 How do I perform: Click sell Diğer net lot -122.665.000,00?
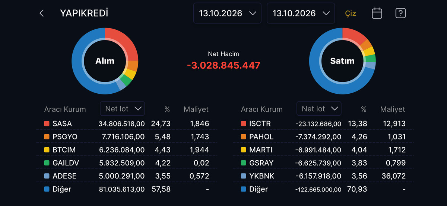[318, 190]
